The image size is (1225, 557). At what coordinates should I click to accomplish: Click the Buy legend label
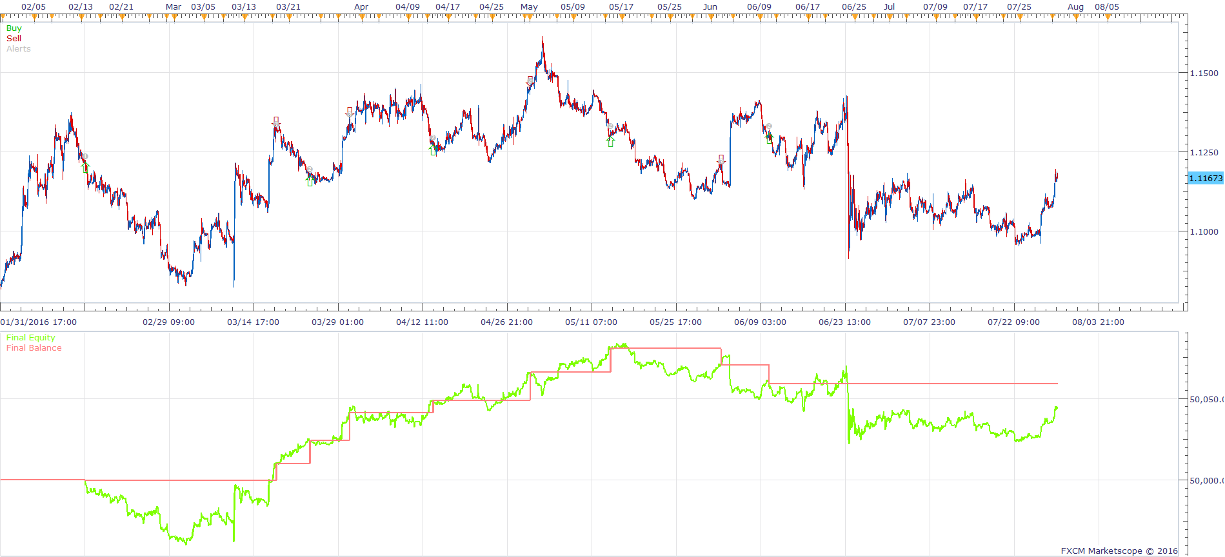(x=14, y=28)
